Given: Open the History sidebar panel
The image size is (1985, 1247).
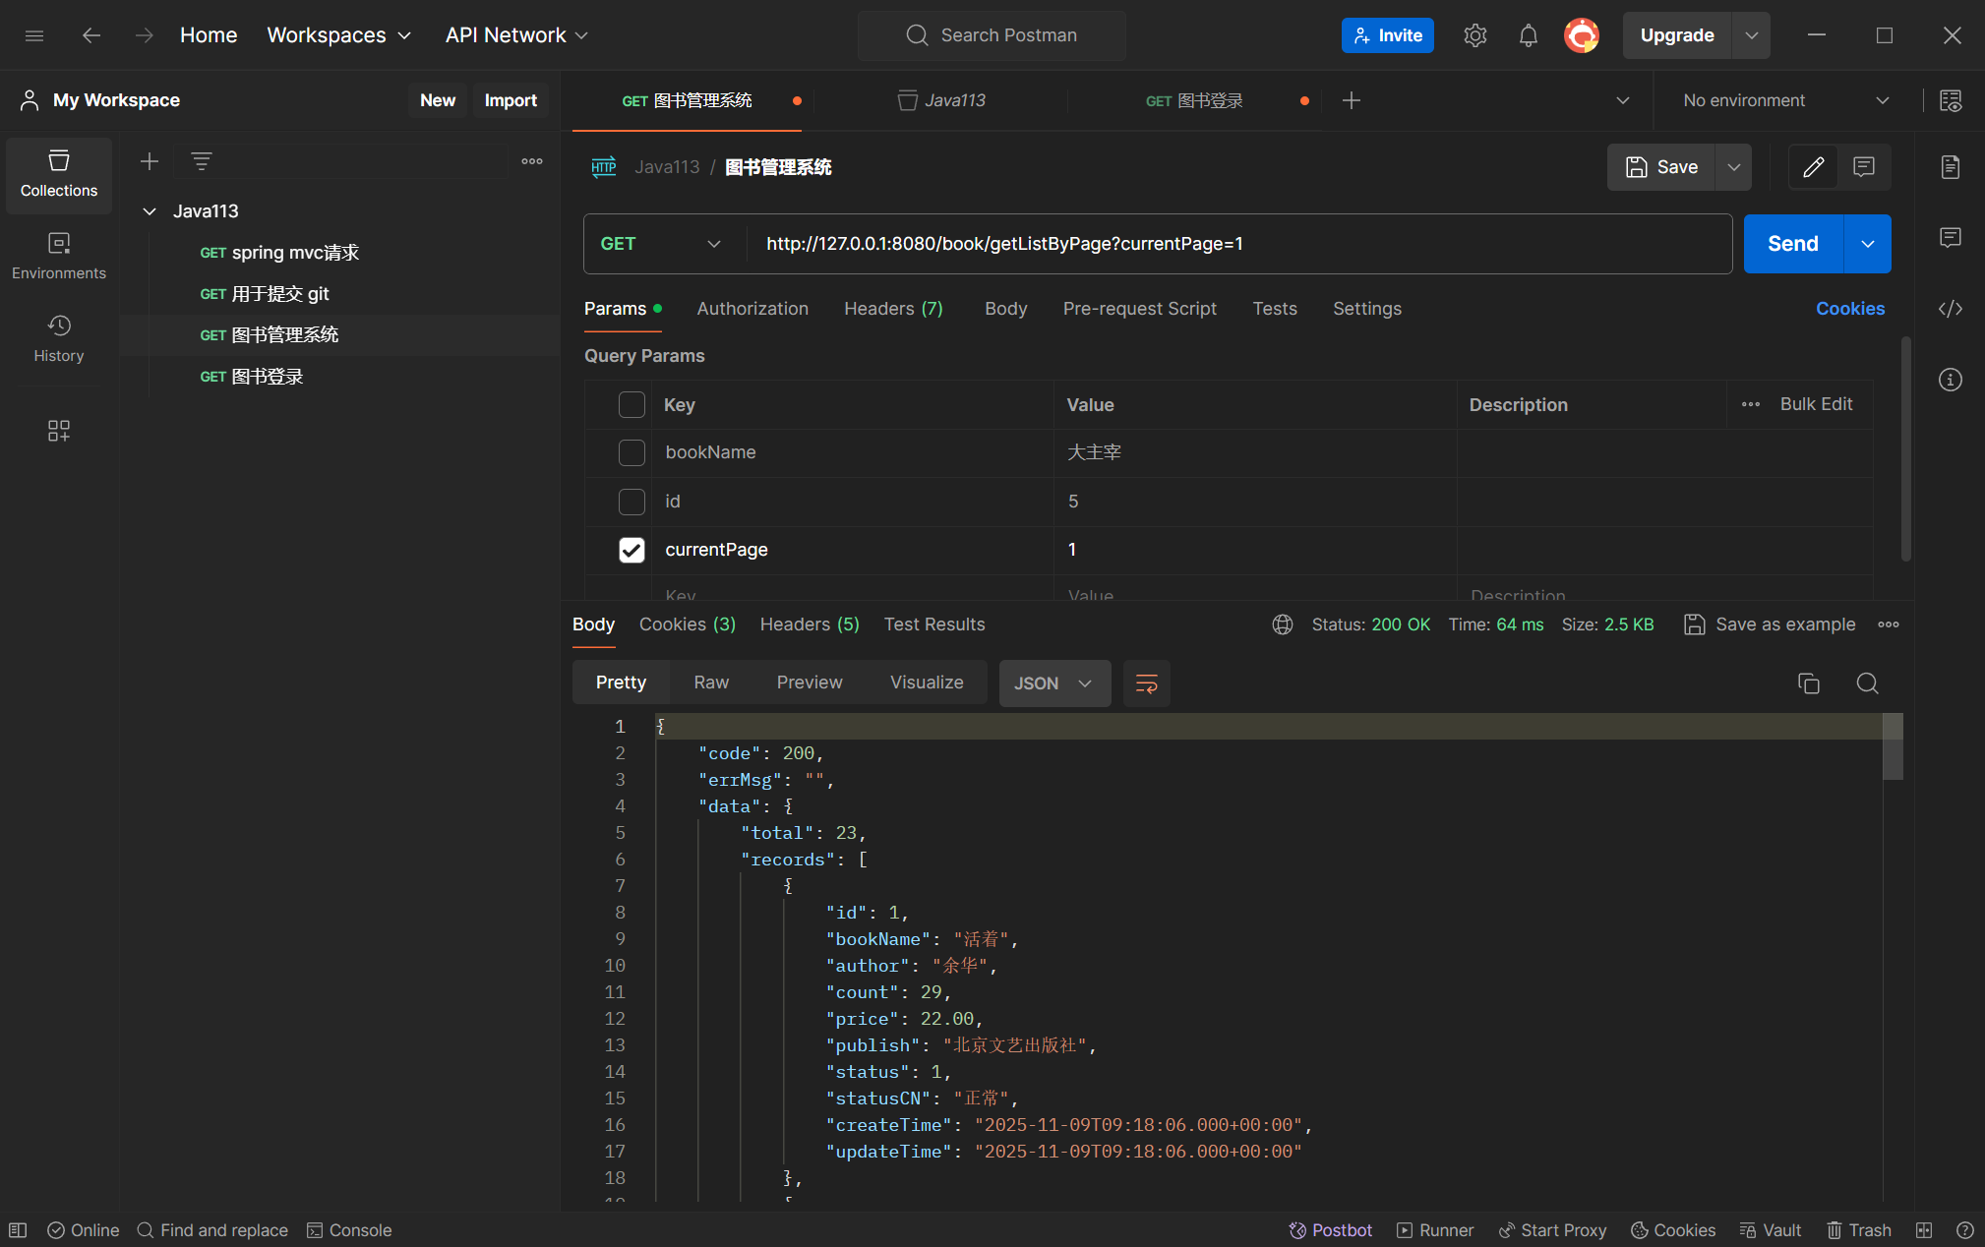Looking at the screenshot, I should pyautogui.click(x=59, y=339).
